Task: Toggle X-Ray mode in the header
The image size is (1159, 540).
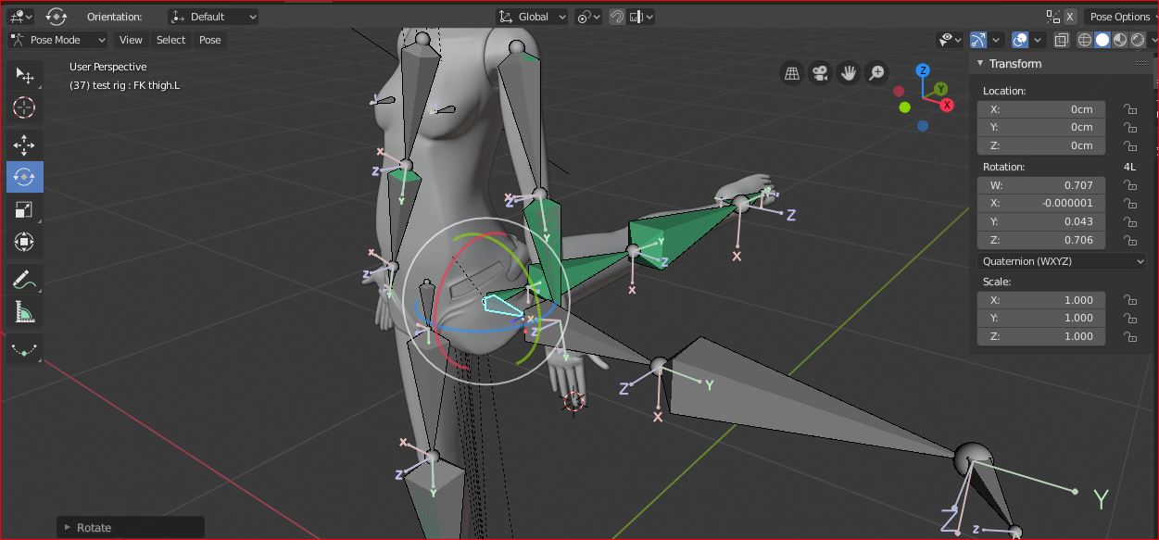Action: [1061, 40]
